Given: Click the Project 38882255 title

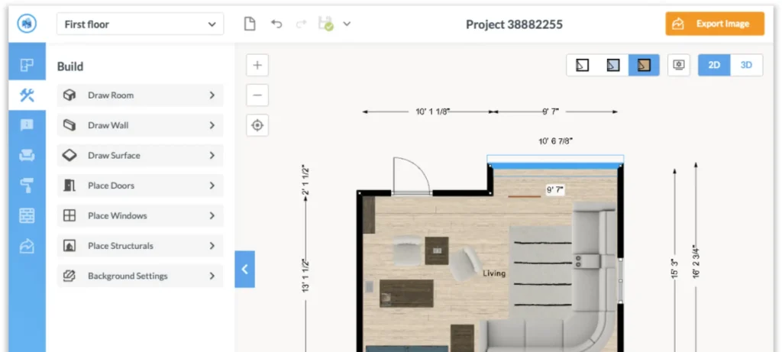Looking at the screenshot, I should point(514,24).
